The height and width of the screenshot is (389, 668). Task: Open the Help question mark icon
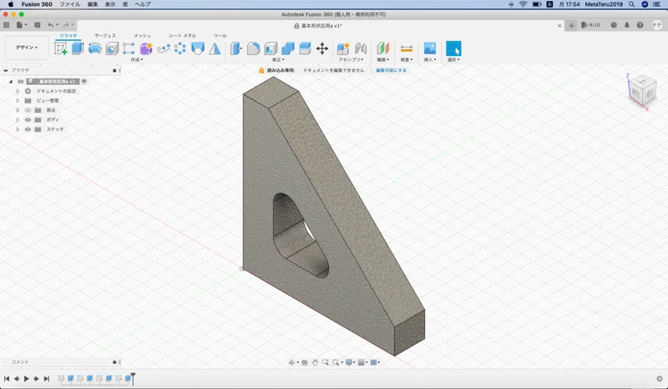pyautogui.click(x=640, y=25)
